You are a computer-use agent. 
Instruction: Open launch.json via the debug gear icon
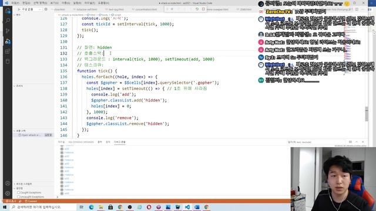pyautogui.click(x=46, y=9)
